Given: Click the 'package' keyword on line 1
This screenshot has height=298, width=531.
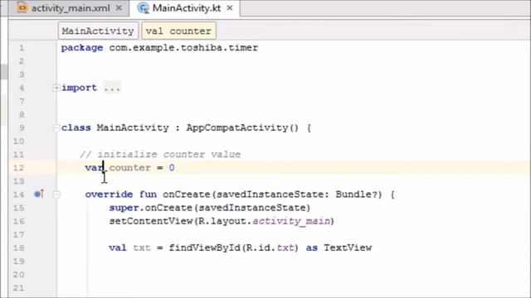Looking at the screenshot, I should (x=82, y=48).
